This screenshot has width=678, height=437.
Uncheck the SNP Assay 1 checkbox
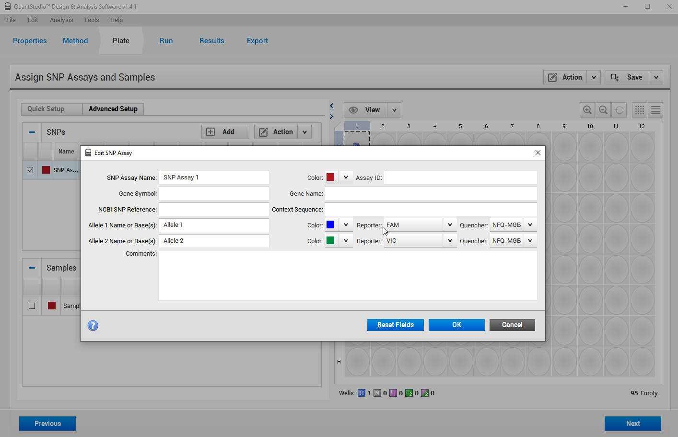tap(30, 170)
